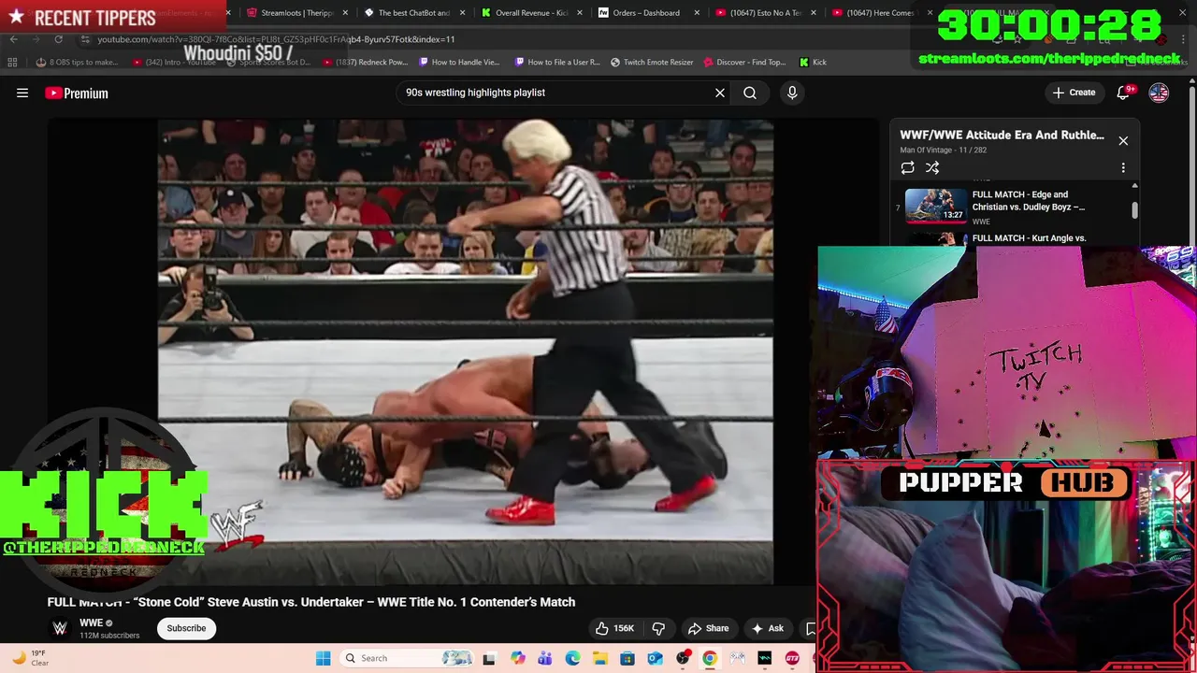Open Edge and Christian vs. Dudley Boyz title
The image size is (1197, 673).
[1029, 201]
